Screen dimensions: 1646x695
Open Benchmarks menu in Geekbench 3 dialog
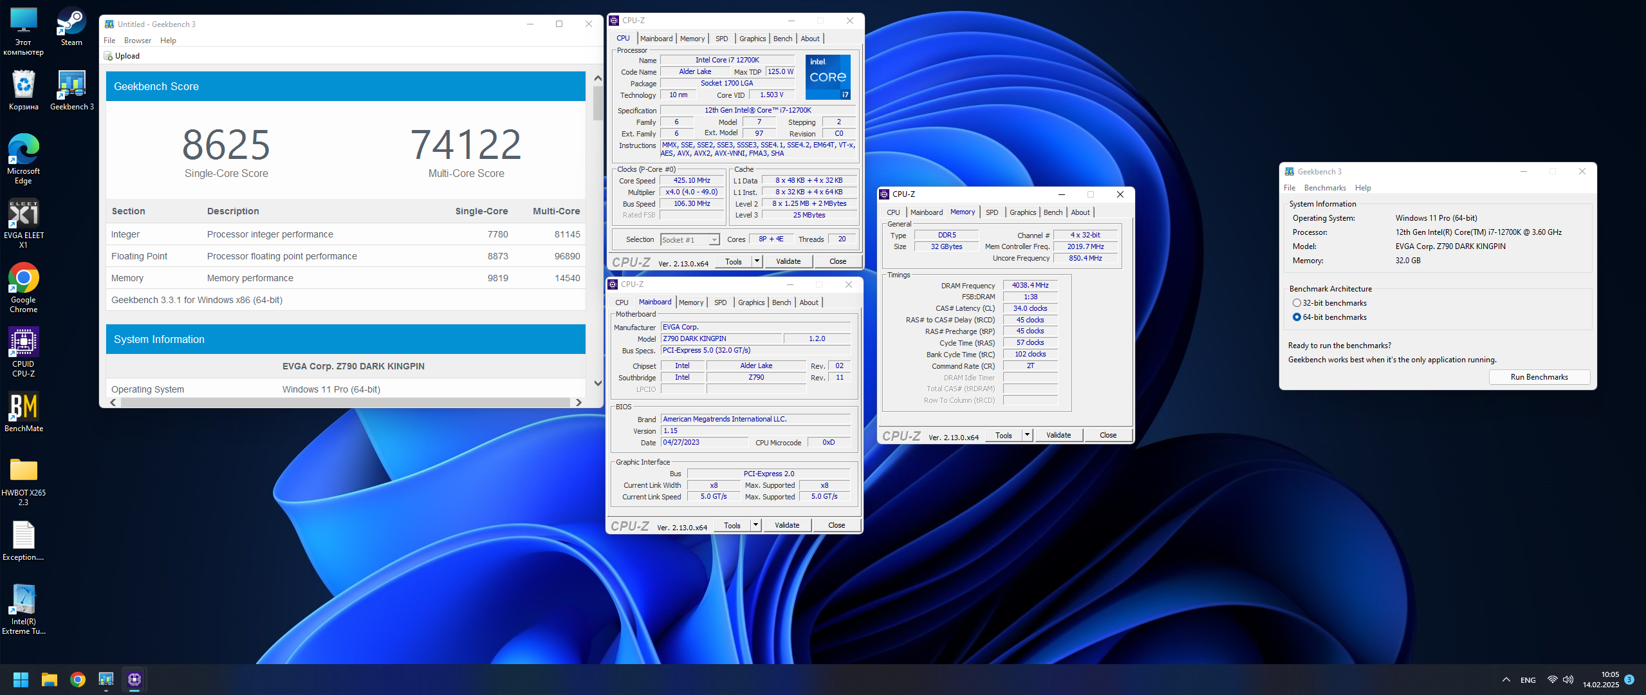point(1325,188)
